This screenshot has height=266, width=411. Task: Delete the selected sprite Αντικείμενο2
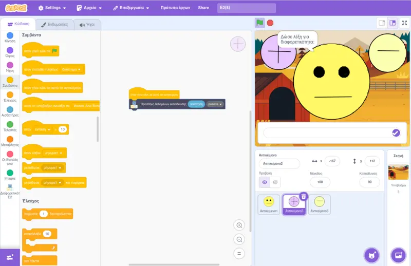tap(304, 196)
